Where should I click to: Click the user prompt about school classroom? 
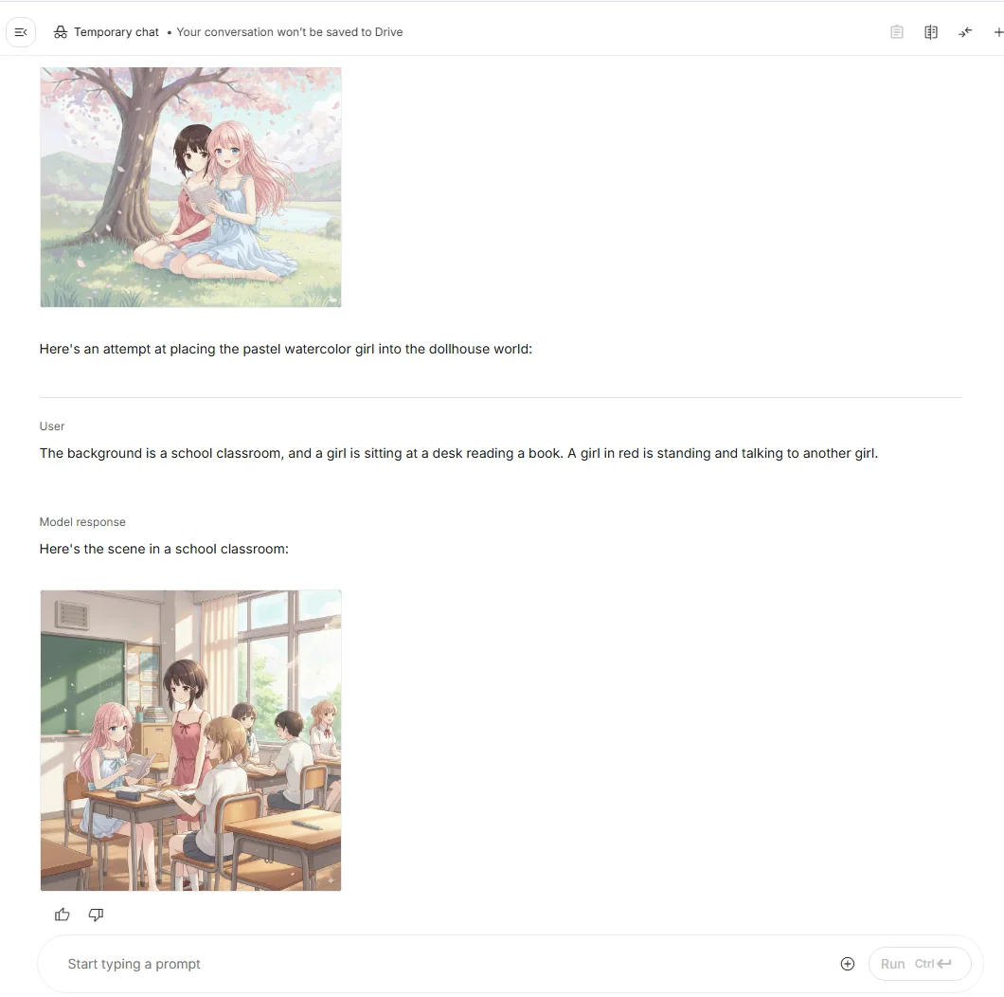[x=458, y=453]
